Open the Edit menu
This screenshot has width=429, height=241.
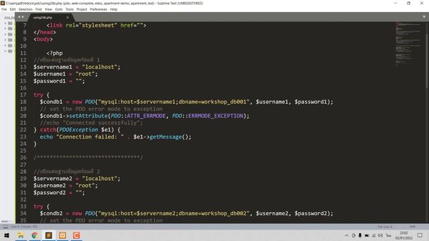(13, 9)
